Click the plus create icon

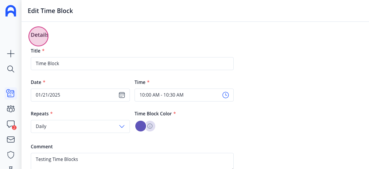[11, 54]
